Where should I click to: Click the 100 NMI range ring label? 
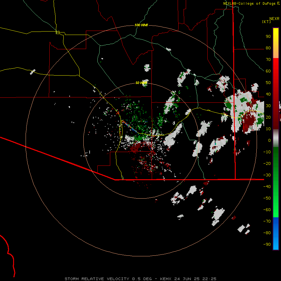point(141,25)
